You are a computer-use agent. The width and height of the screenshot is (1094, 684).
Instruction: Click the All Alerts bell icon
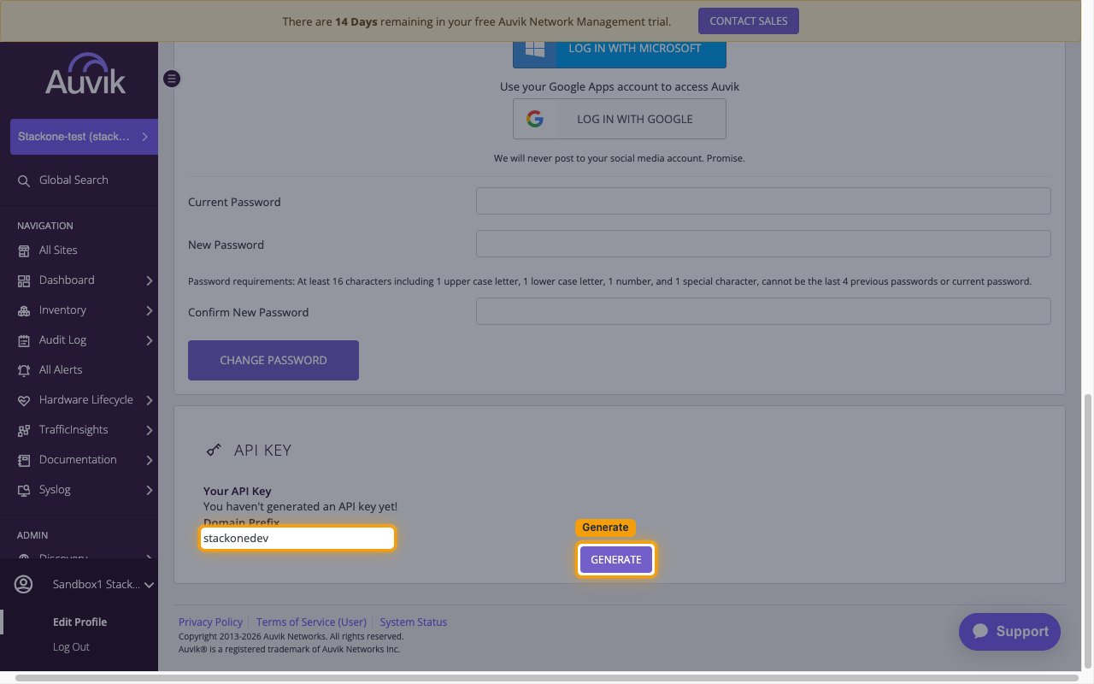click(24, 370)
